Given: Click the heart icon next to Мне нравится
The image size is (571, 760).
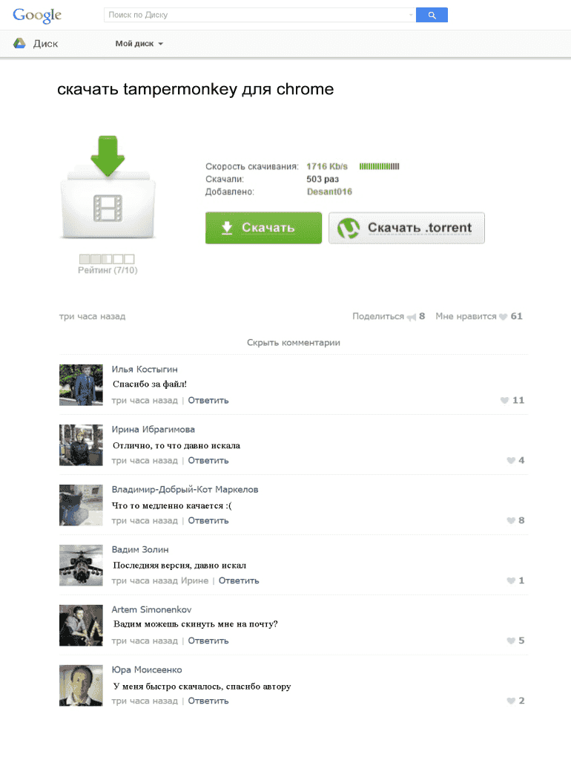Looking at the screenshot, I should click(x=504, y=316).
